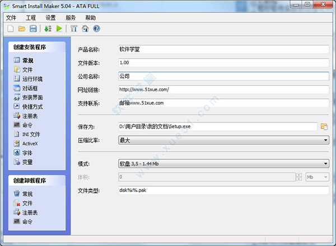
Task: Click the 产品名称 input field
Action: (x=223, y=49)
